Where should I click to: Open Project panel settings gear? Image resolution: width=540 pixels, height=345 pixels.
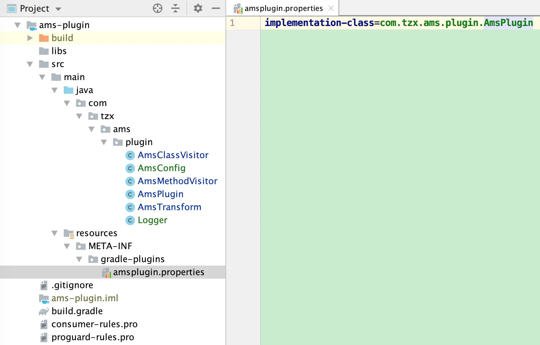tap(198, 8)
